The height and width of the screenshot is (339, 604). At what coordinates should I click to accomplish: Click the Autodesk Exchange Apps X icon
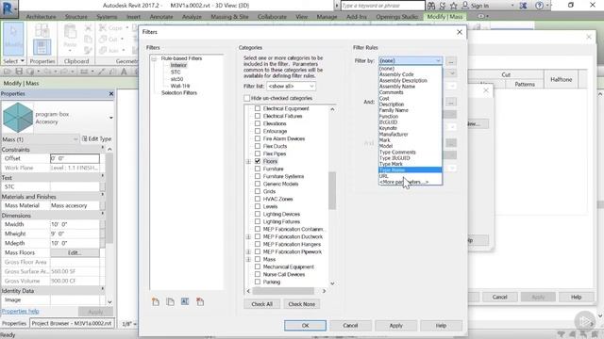tap(524, 6)
